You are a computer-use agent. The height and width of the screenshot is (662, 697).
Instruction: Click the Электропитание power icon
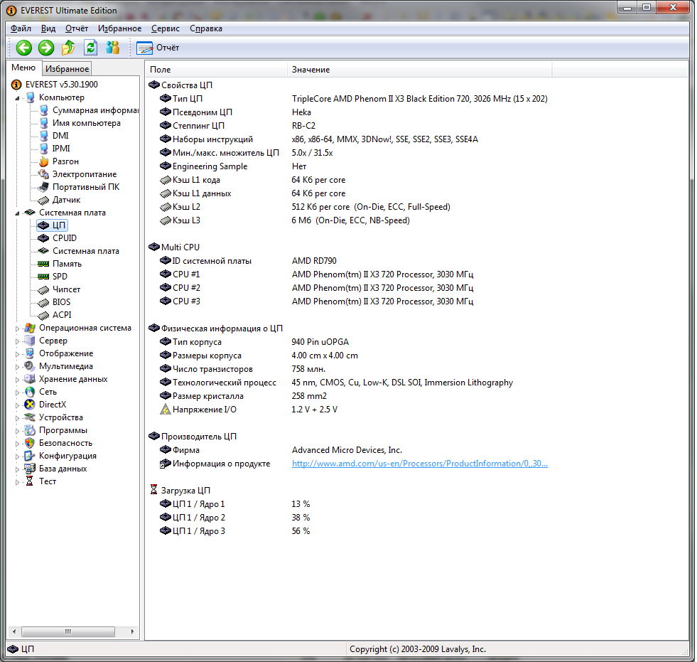pos(43,174)
